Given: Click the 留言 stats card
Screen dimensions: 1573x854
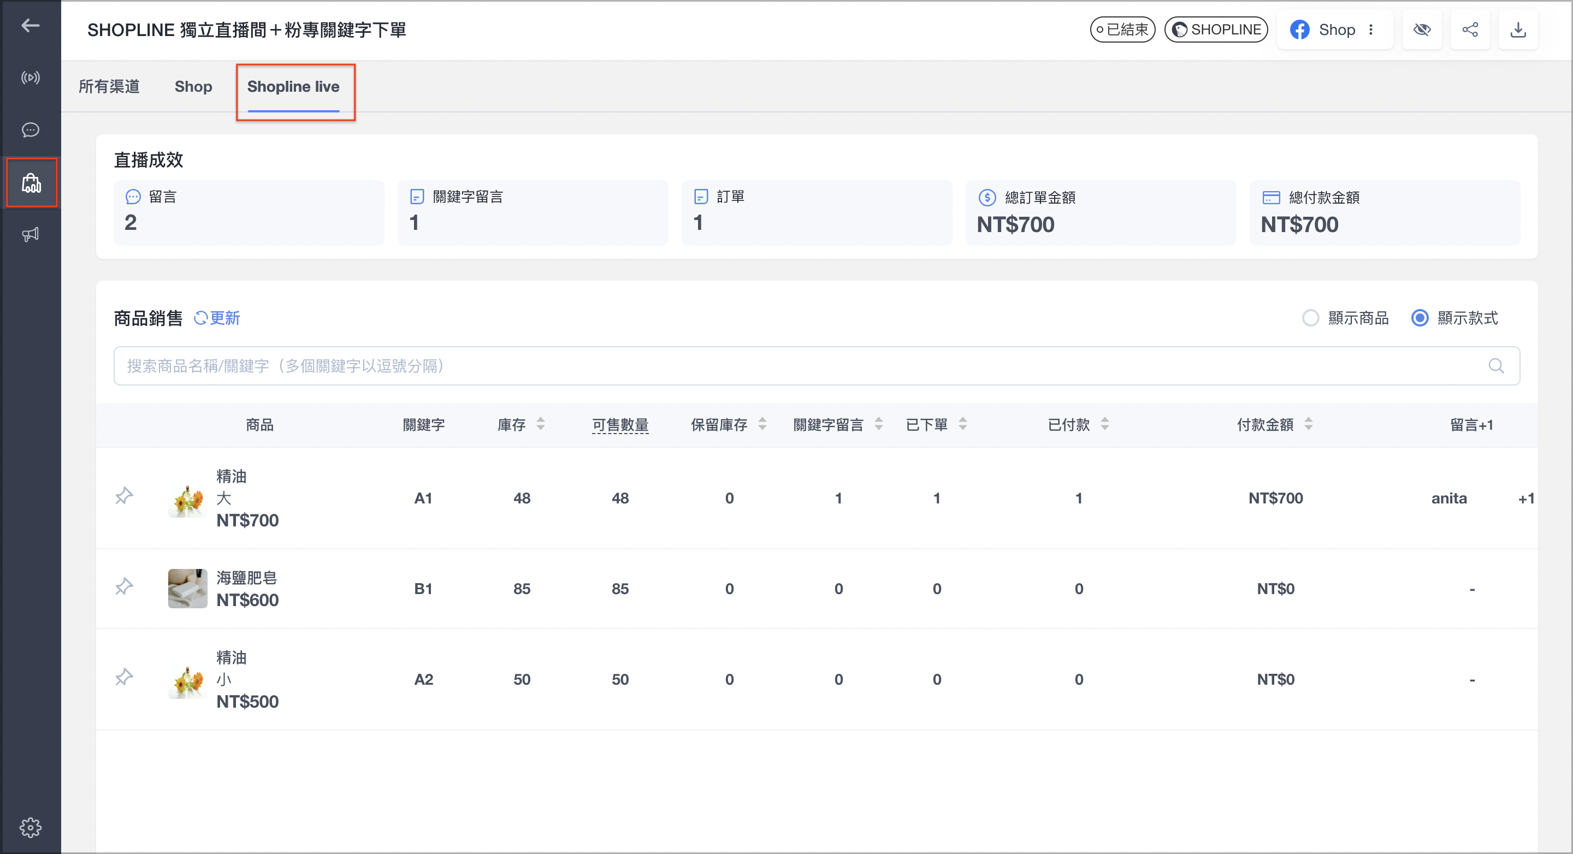Looking at the screenshot, I should 249,212.
